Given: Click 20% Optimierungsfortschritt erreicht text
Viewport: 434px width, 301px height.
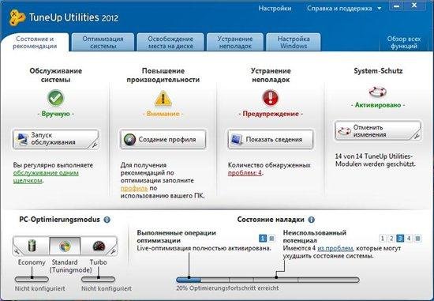Looking at the screenshot, I should 227,288.
